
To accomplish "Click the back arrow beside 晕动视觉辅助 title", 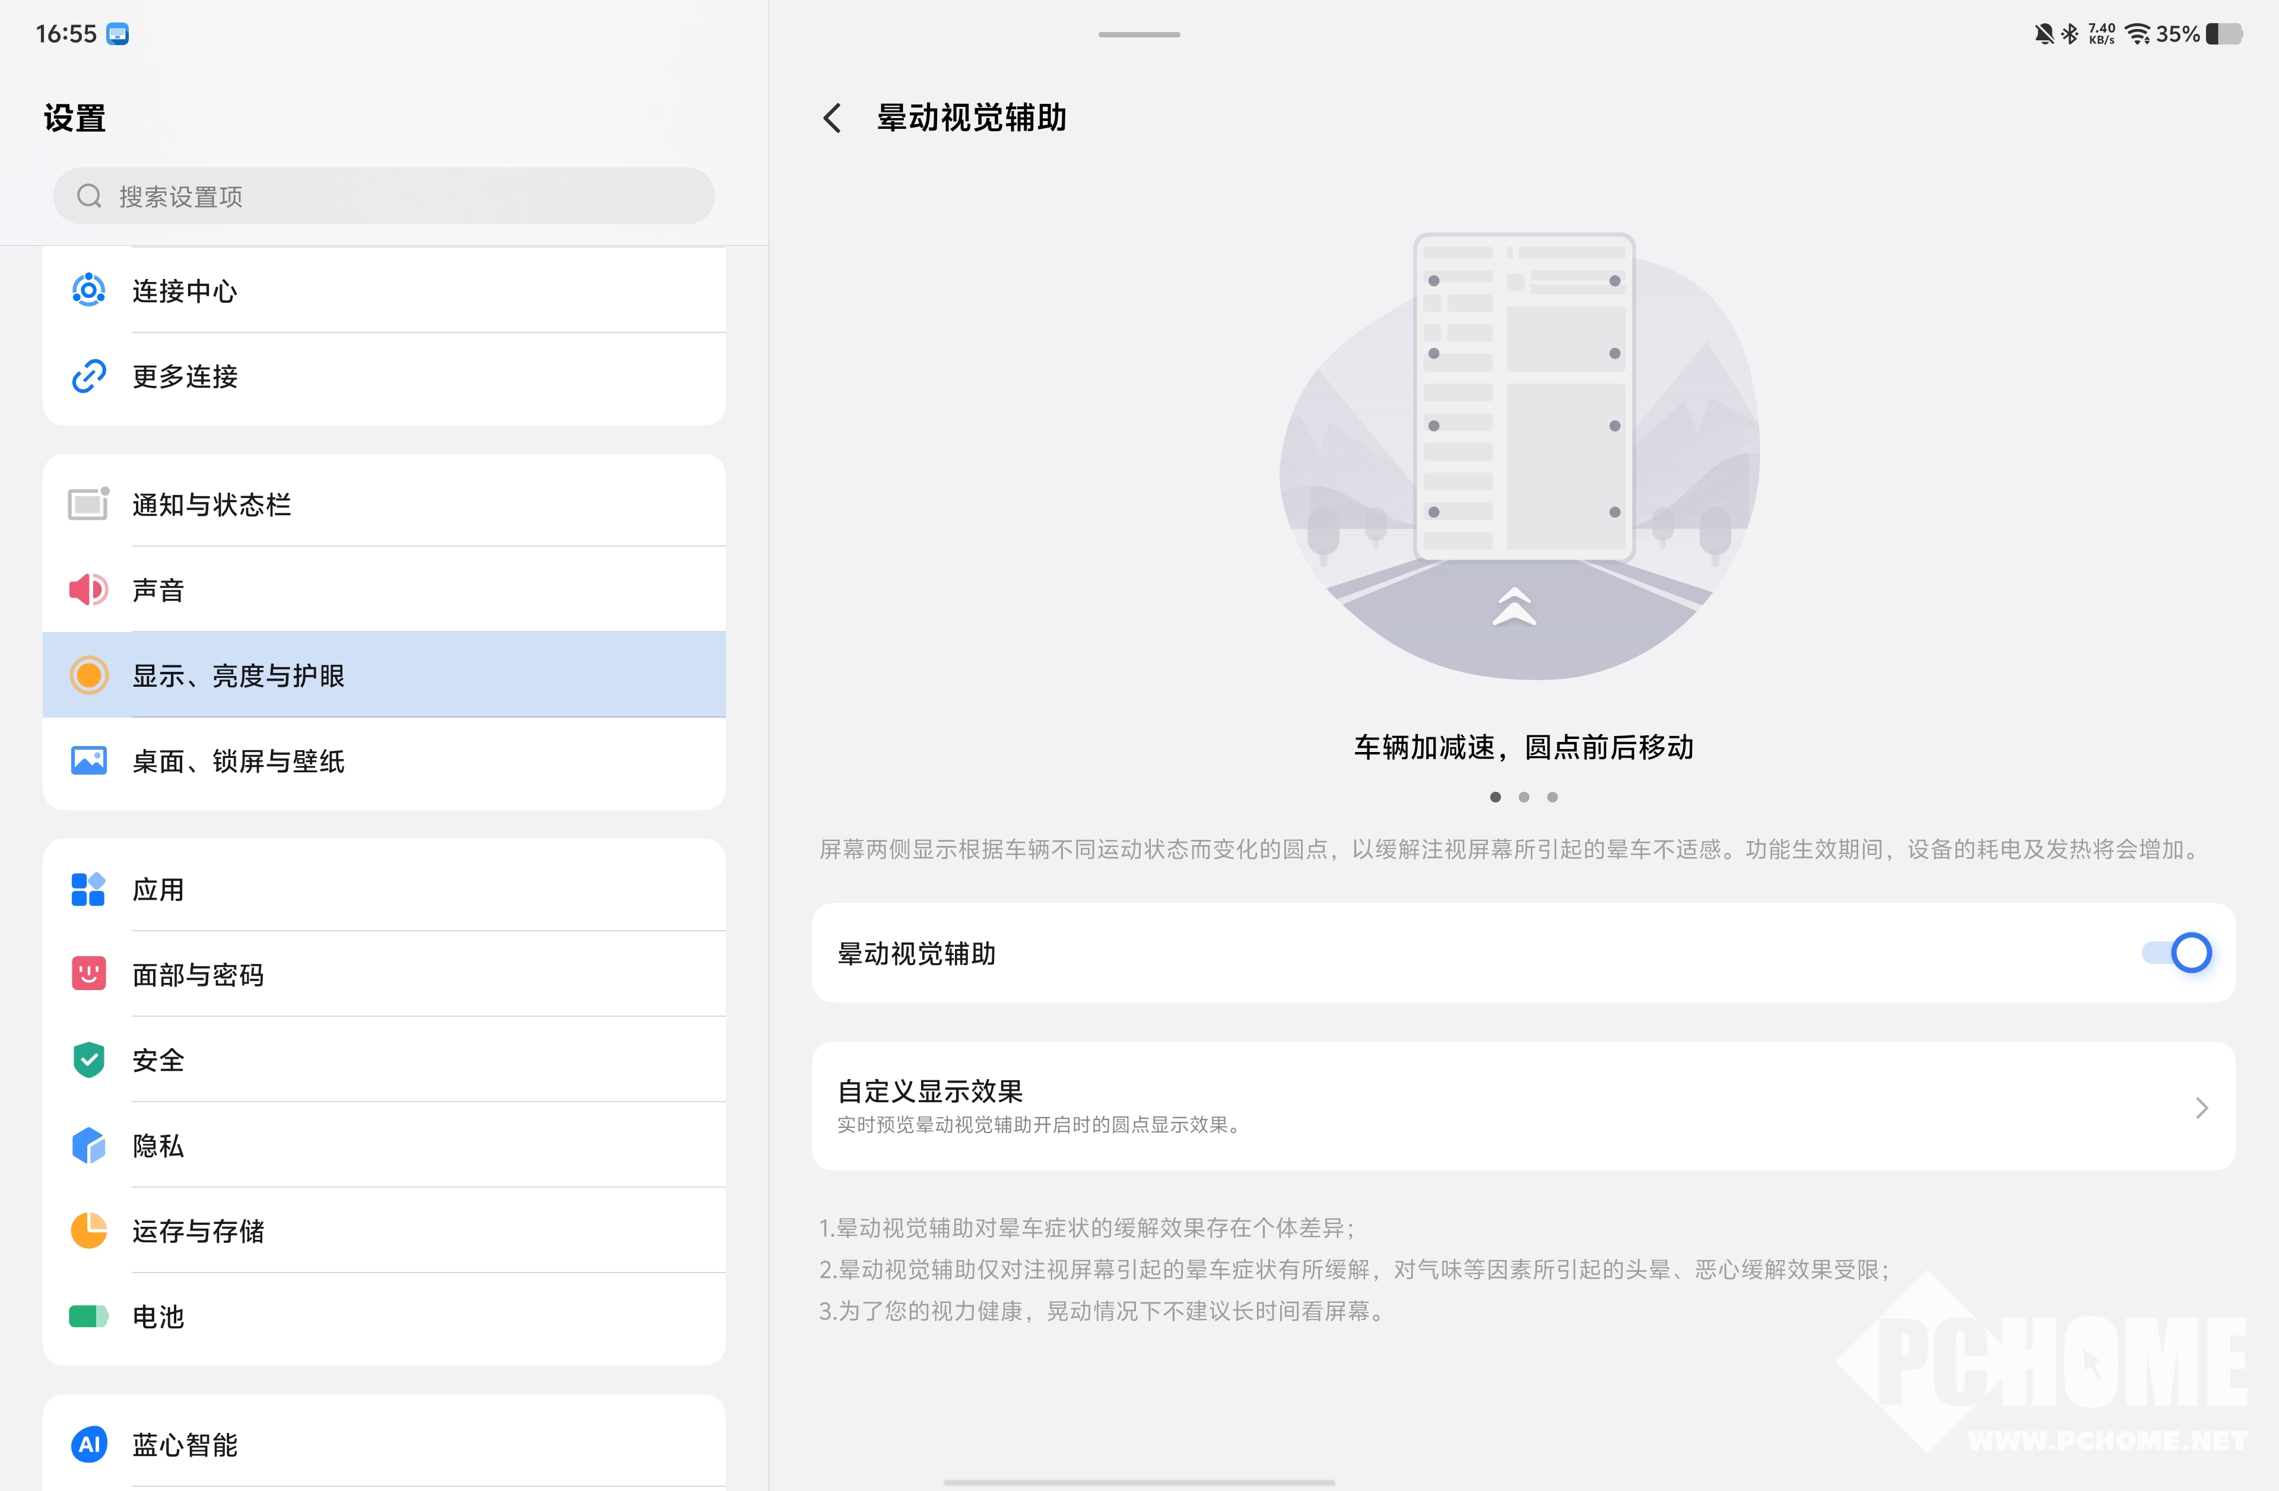I will coord(831,118).
